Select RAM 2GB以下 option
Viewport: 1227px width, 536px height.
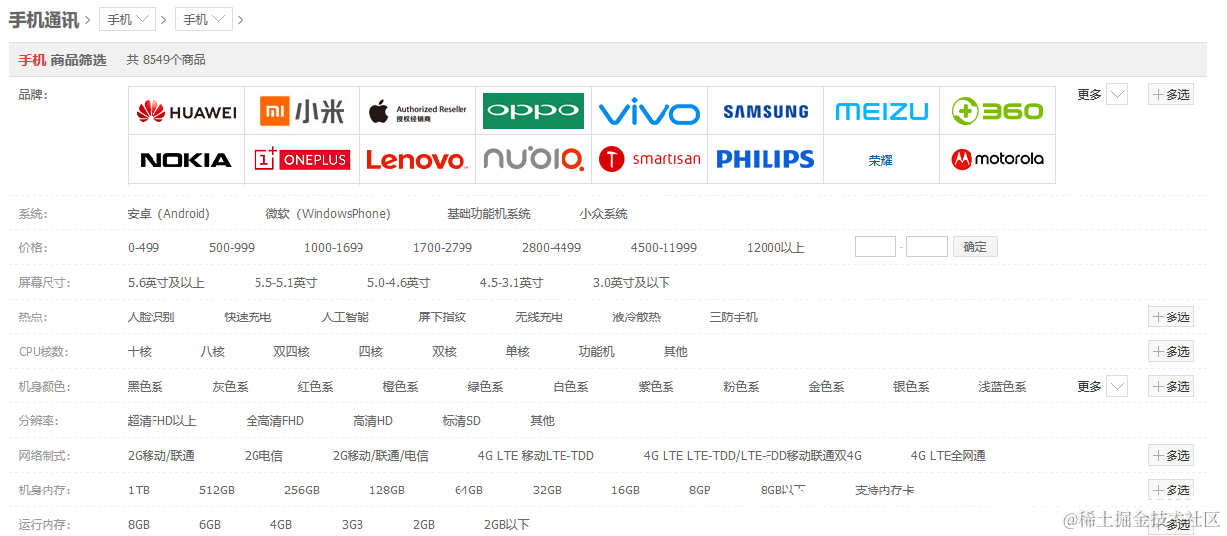pos(507,525)
